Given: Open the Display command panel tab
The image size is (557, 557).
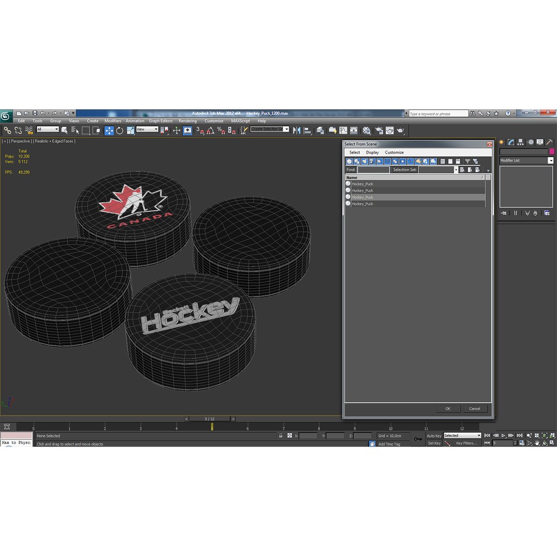Looking at the screenshot, I should (540, 142).
